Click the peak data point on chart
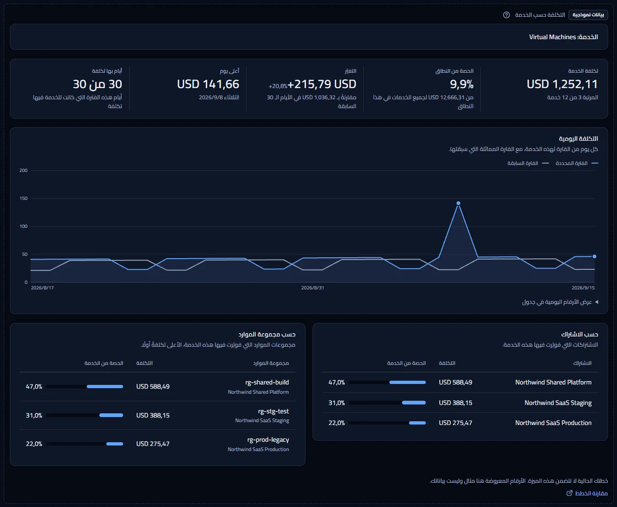Viewport: 617px width, 507px height. (x=458, y=203)
